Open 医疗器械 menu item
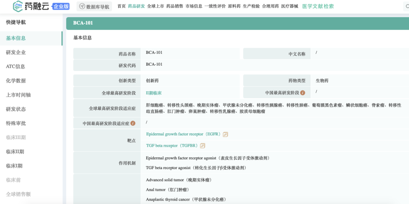 (x=290, y=6)
